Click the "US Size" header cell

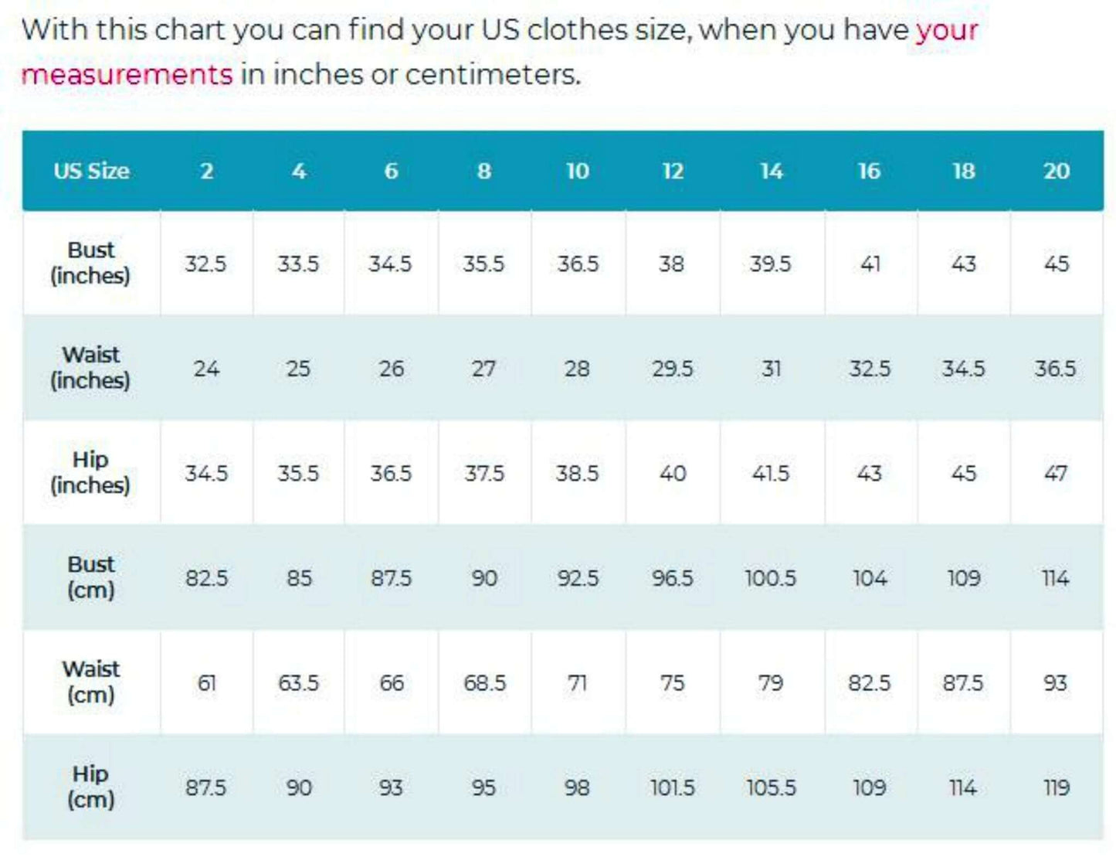click(91, 171)
